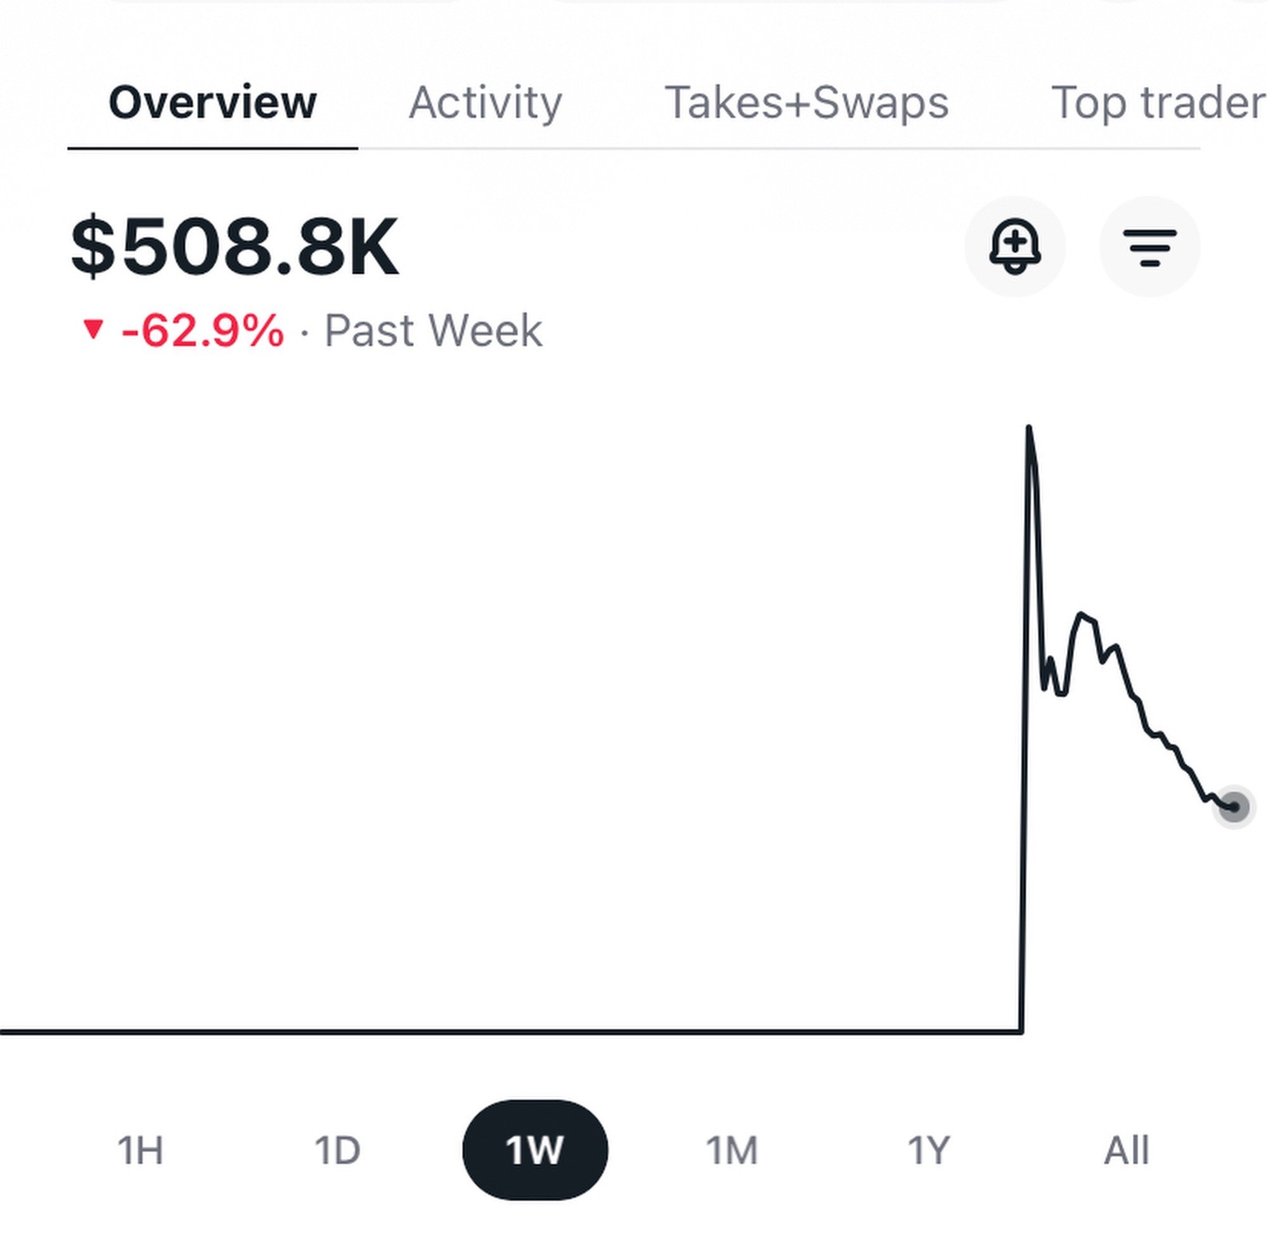The image size is (1268, 1239).
Task: Switch chart to the 1D range
Action: pos(337,1150)
